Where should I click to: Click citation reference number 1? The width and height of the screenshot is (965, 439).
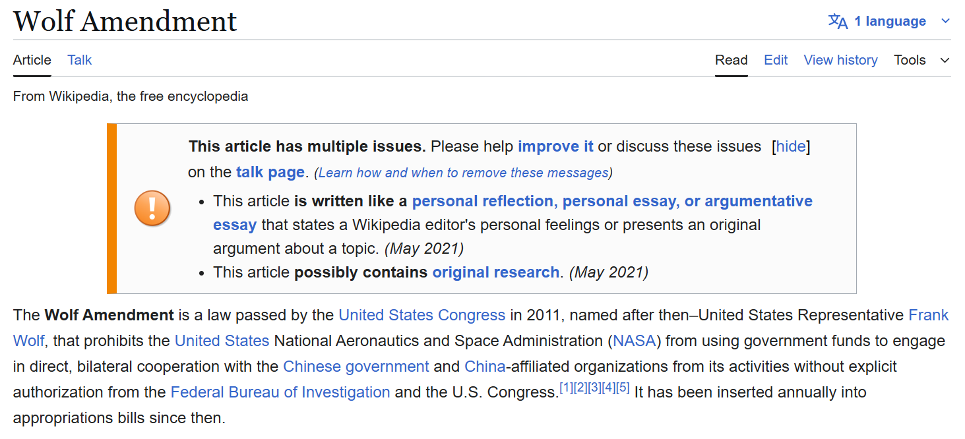(x=566, y=388)
